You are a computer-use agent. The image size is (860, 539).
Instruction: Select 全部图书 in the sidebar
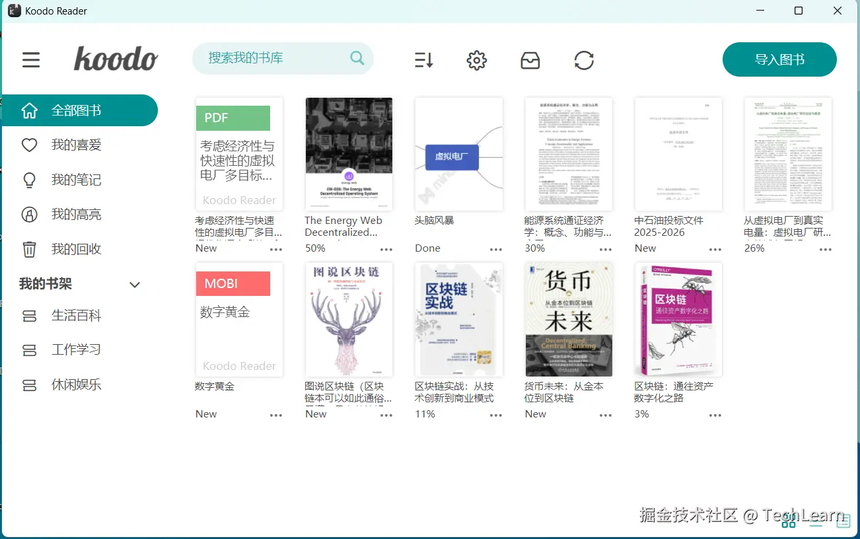point(79,110)
